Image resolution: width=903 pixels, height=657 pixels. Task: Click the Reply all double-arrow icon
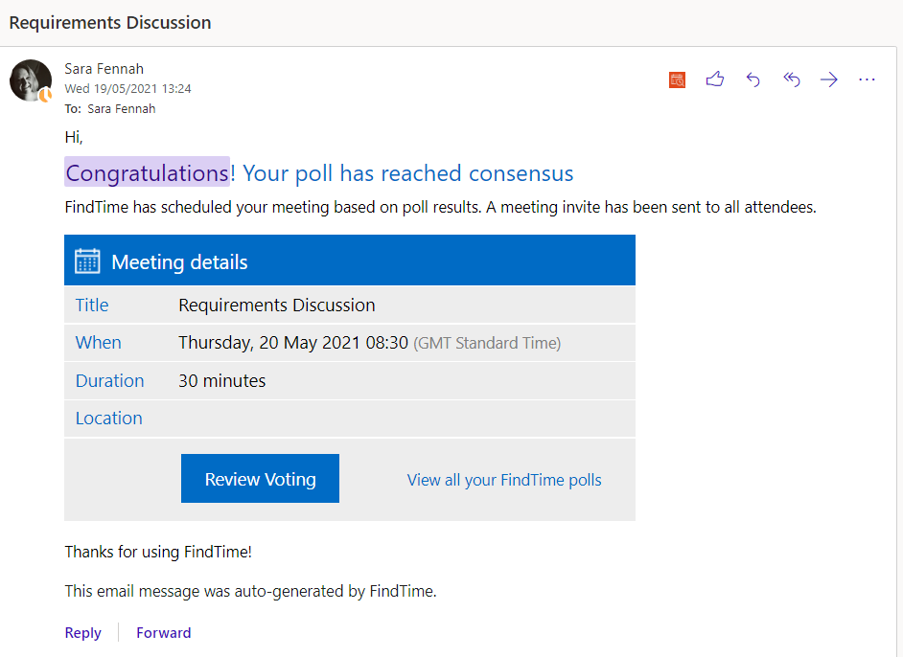[791, 80]
